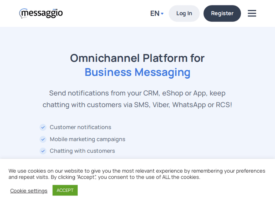Image resolution: width=275 pixels, height=206 pixels.
Task: Click the checkmark beside Mobile marketing campaigns
Action: pyautogui.click(x=43, y=139)
